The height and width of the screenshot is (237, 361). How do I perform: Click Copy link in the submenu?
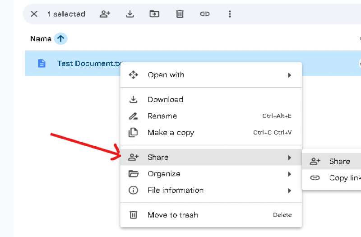point(344,178)
